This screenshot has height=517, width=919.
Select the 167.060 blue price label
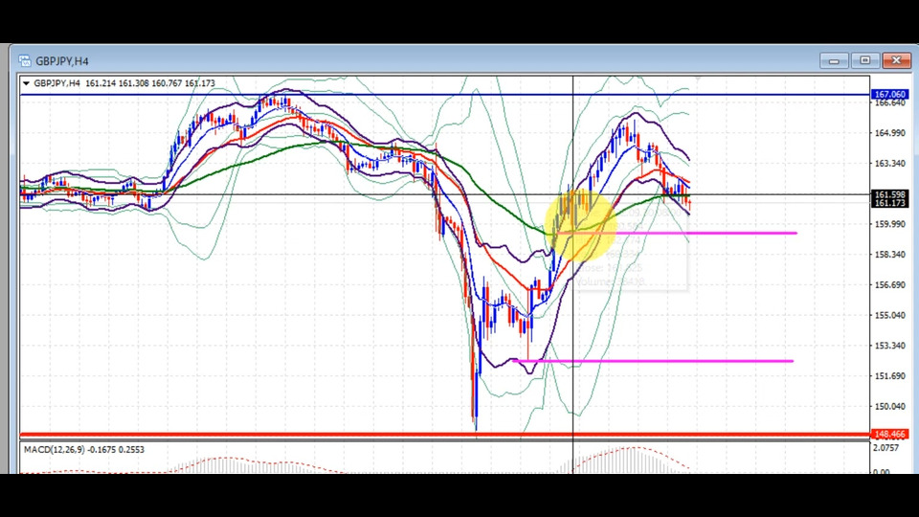tap(889, 95)
